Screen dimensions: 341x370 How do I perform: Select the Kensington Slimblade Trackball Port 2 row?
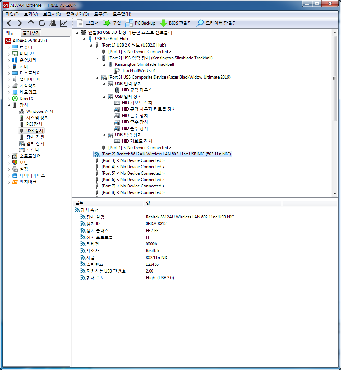(160, 58)
